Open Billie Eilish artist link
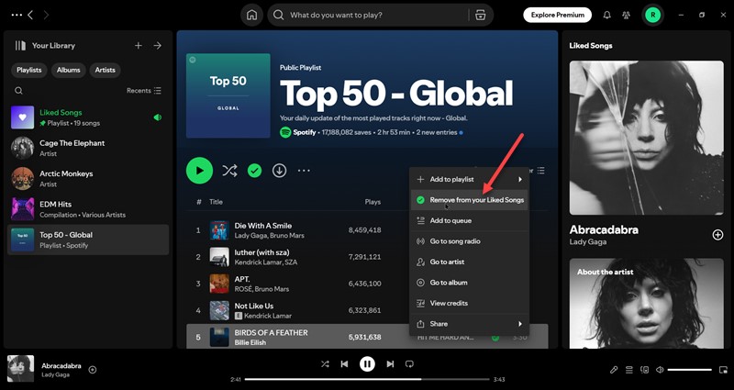734x390 pixels. (250, 342)
